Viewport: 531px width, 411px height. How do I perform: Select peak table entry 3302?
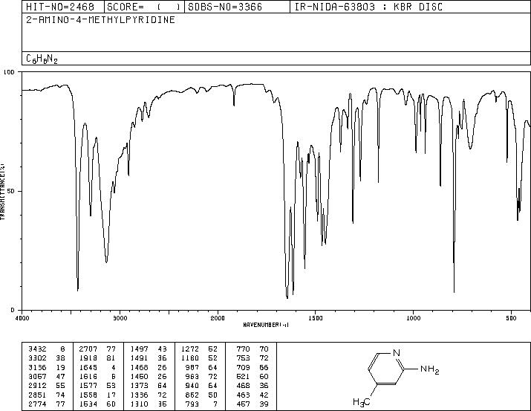[x=37, y=357]
